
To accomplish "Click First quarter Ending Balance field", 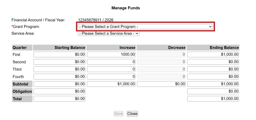I will click(x=213, y=54).
